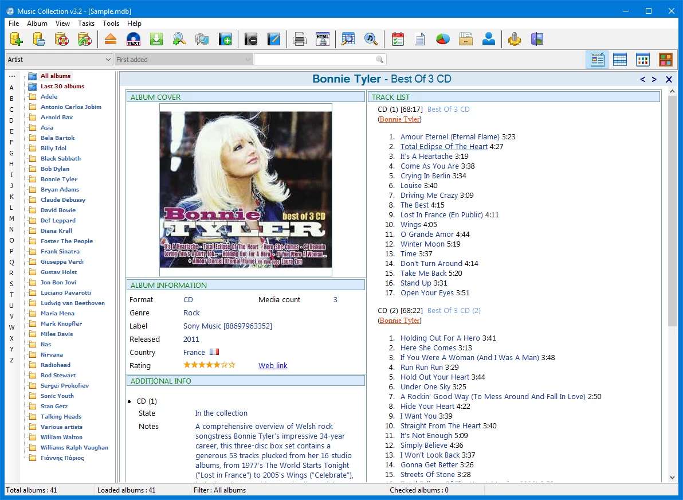The image size is (683, 500).
Task: Click the add album icon with green plus
Action: [225, 39]
